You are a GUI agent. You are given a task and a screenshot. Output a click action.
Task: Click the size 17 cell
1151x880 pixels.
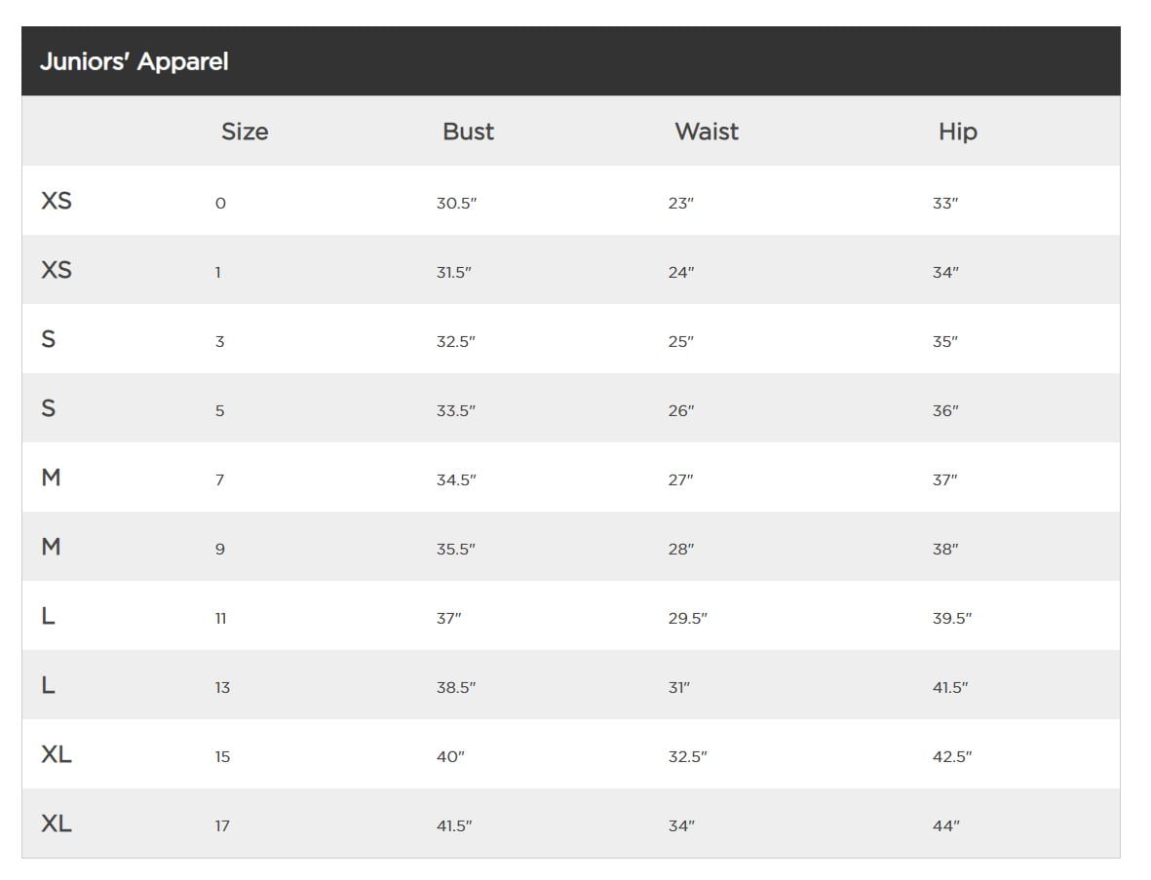(x=221, y=826)
